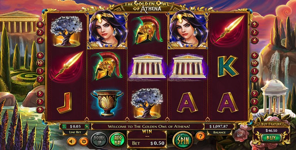Decrease line bet with minus button

point(64,126)
